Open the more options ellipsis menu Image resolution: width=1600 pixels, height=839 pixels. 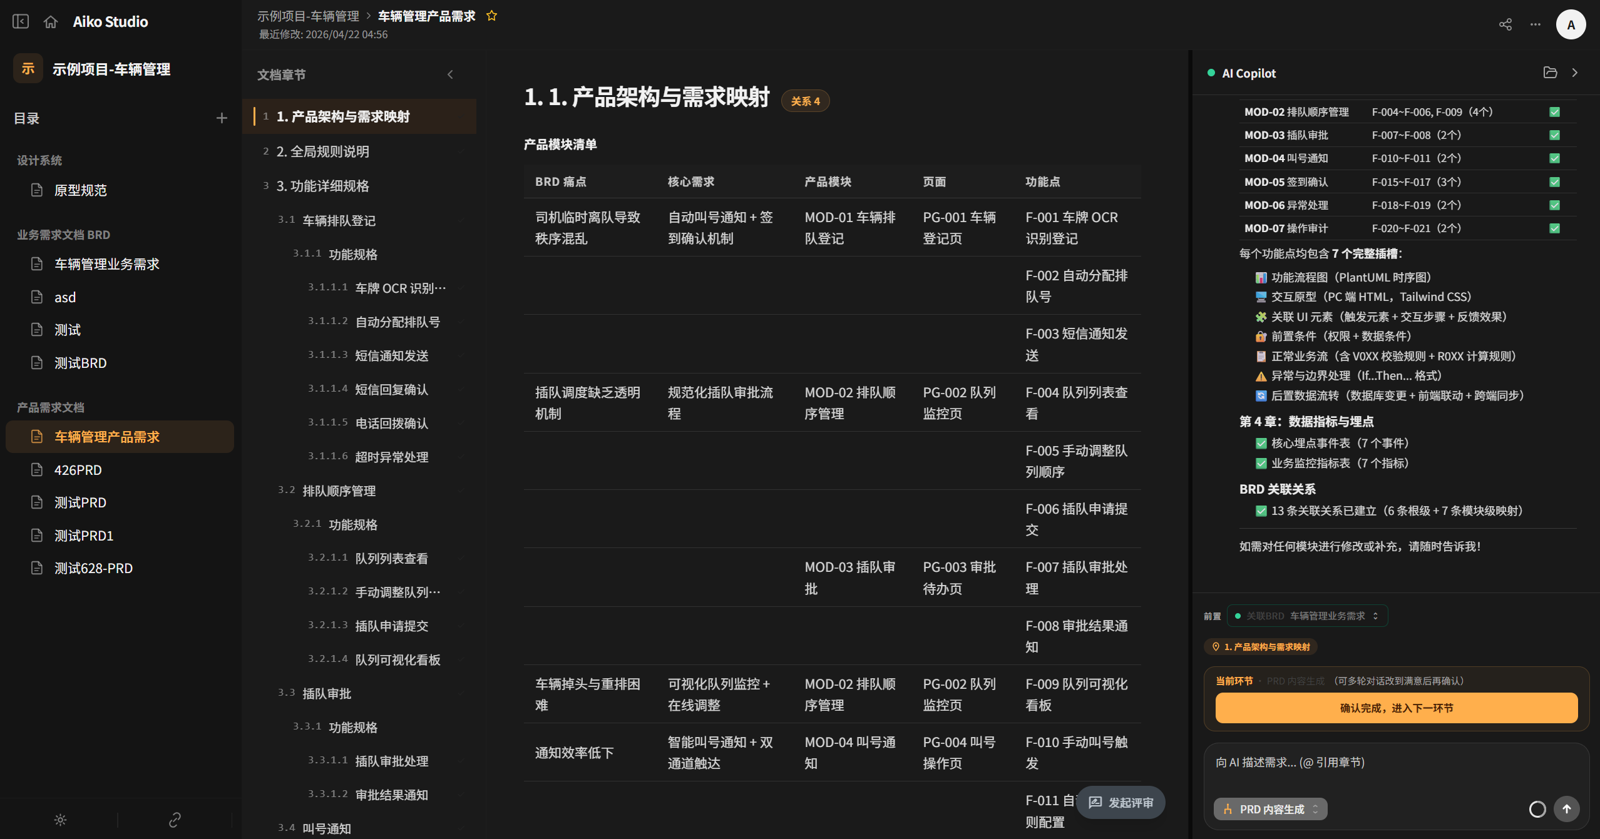[1536, 24]
